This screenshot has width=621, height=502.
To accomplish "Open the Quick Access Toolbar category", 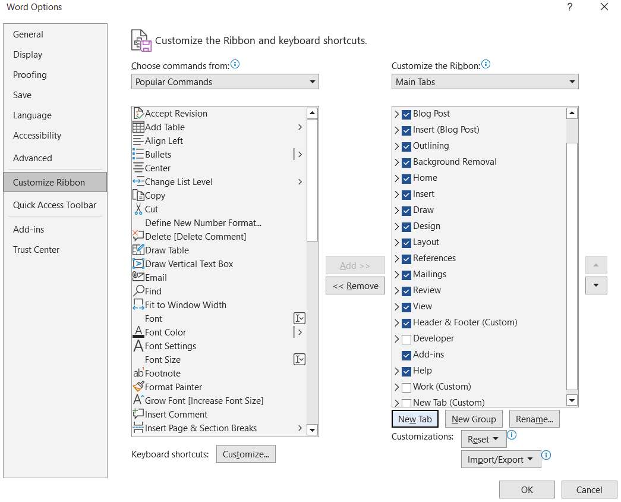I will [55, 205].
